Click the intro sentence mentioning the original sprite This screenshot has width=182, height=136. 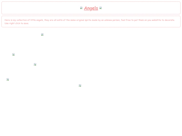click(x=90, y=20)
